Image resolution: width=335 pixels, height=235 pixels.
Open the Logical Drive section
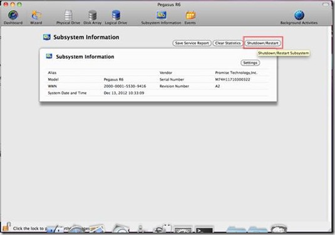coord(116,17)
